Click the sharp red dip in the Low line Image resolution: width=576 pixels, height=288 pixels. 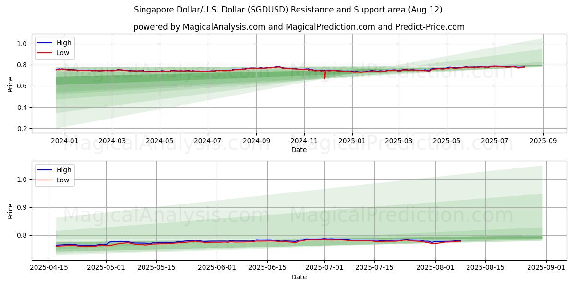[325, 76]
